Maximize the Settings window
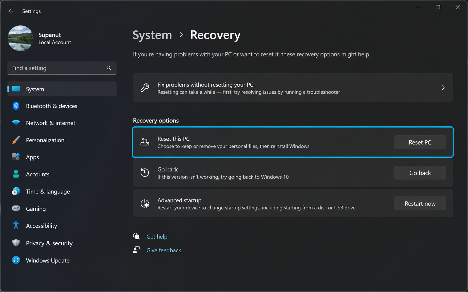The height and width of the screenshot is (292, 468). (438, 7)
